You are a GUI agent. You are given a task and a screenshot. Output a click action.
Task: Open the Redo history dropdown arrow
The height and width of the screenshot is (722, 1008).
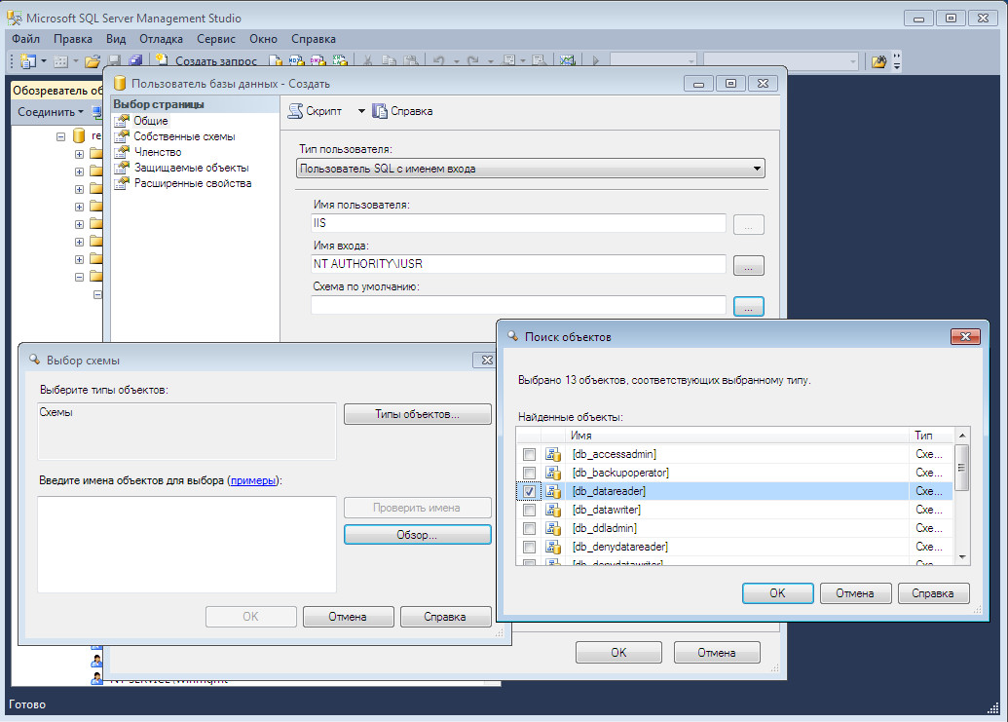491,61
